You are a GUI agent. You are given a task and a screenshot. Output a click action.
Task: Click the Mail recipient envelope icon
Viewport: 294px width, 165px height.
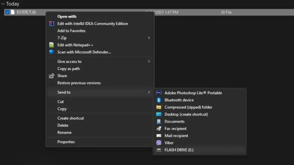point(158,135)
